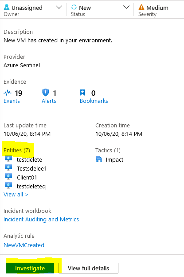This screenshot has width=184, height=277.
Task: Expand the Owner dropdown chevron
Action: pyautogui.click(x=59, y=8)
